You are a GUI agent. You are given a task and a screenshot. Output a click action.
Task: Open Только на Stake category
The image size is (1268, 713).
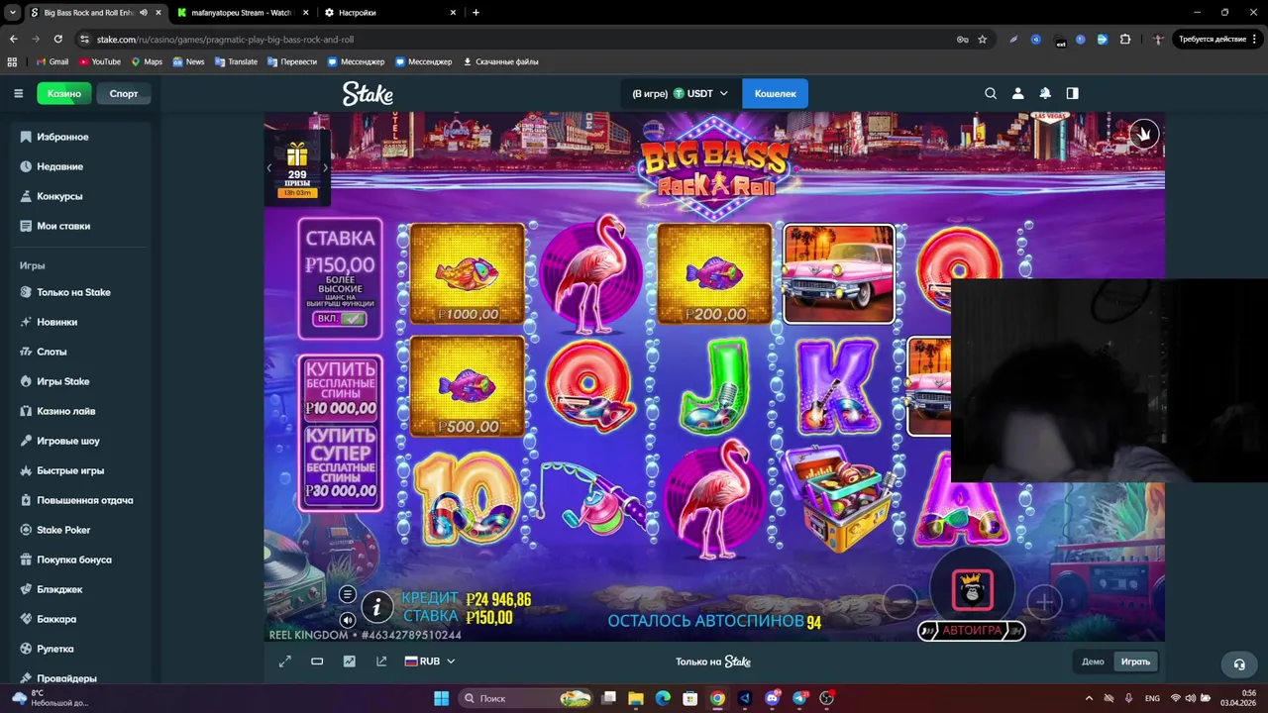click(73, 292)
